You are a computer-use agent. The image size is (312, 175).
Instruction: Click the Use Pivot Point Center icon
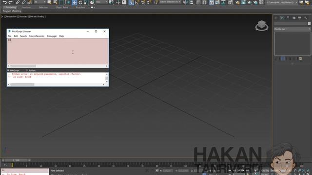pyautogui.click(x=112, y=2)
